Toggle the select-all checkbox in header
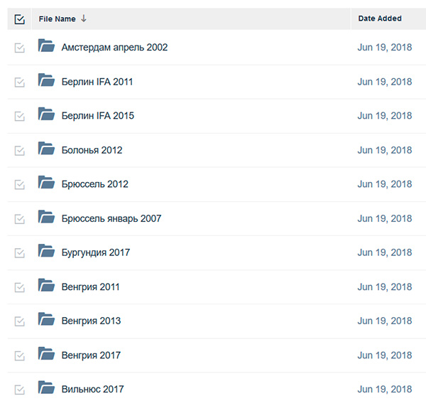The width and height of the screenshot is (426, 406). pyautogui.click(x=20, y=19)
